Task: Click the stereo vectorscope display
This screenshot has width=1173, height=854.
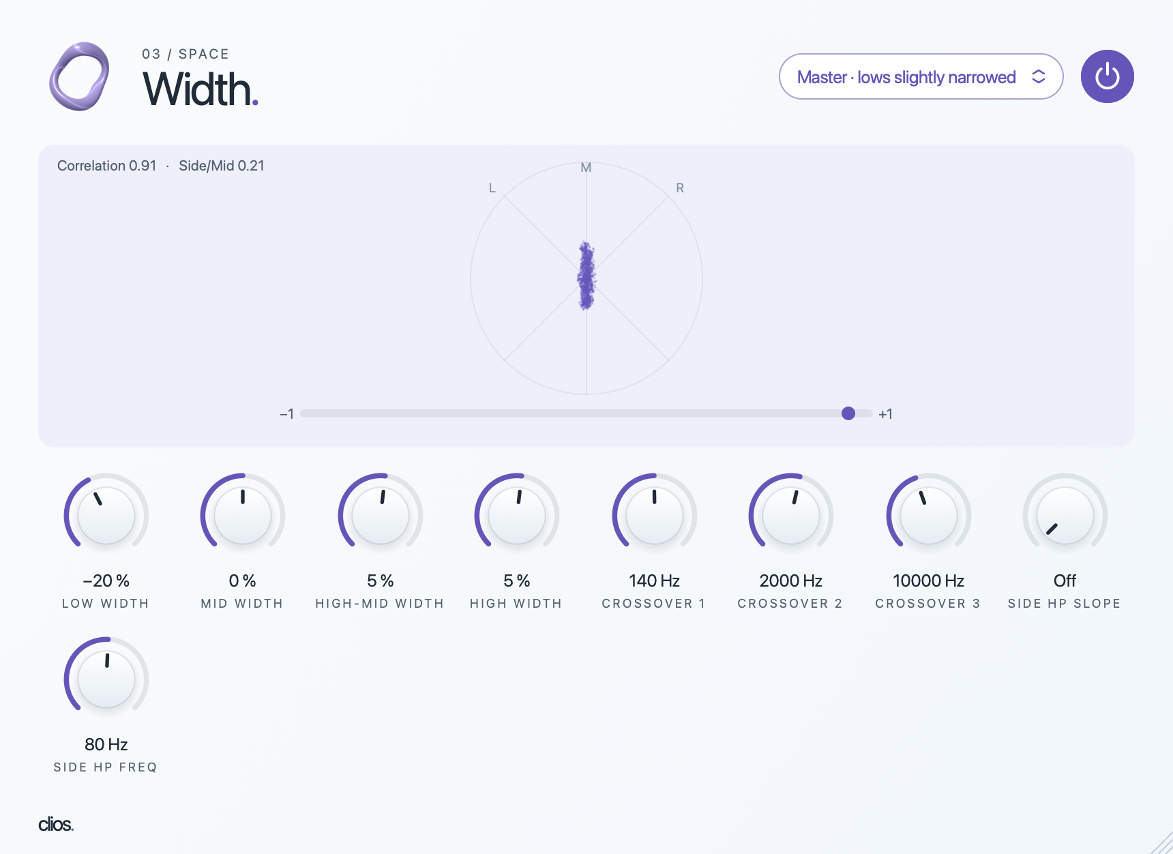Action: [586, 278]
